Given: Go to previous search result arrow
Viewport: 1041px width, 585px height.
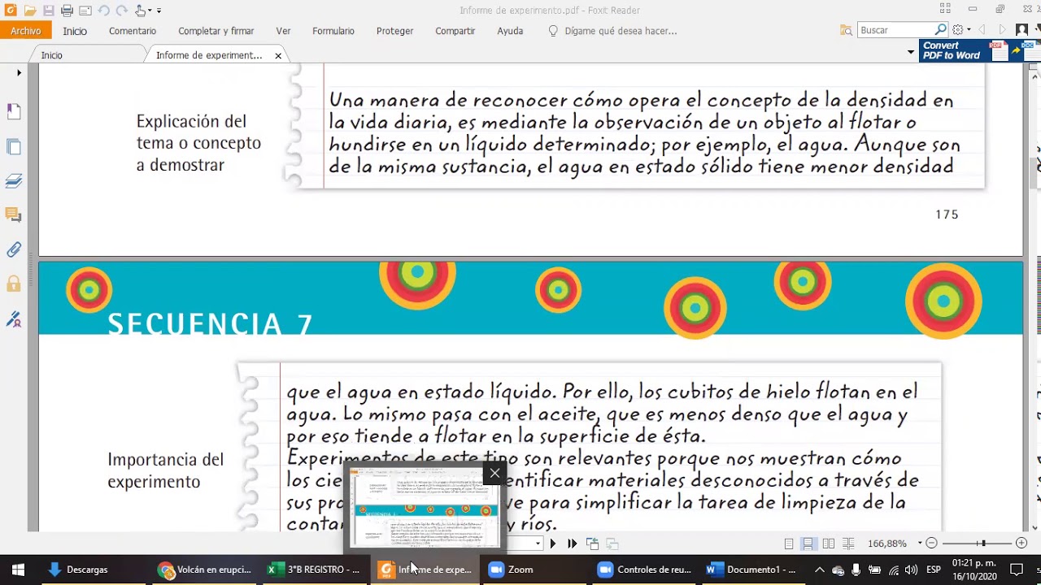Looking at the screenshot, I should 982,30.
